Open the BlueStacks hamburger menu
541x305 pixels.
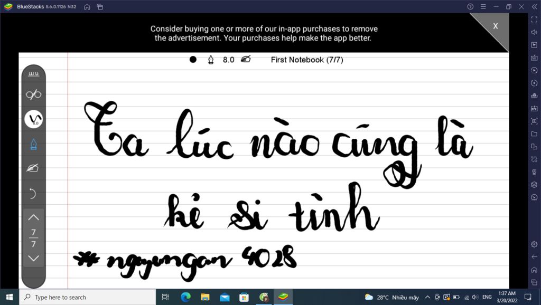[483, 6]
